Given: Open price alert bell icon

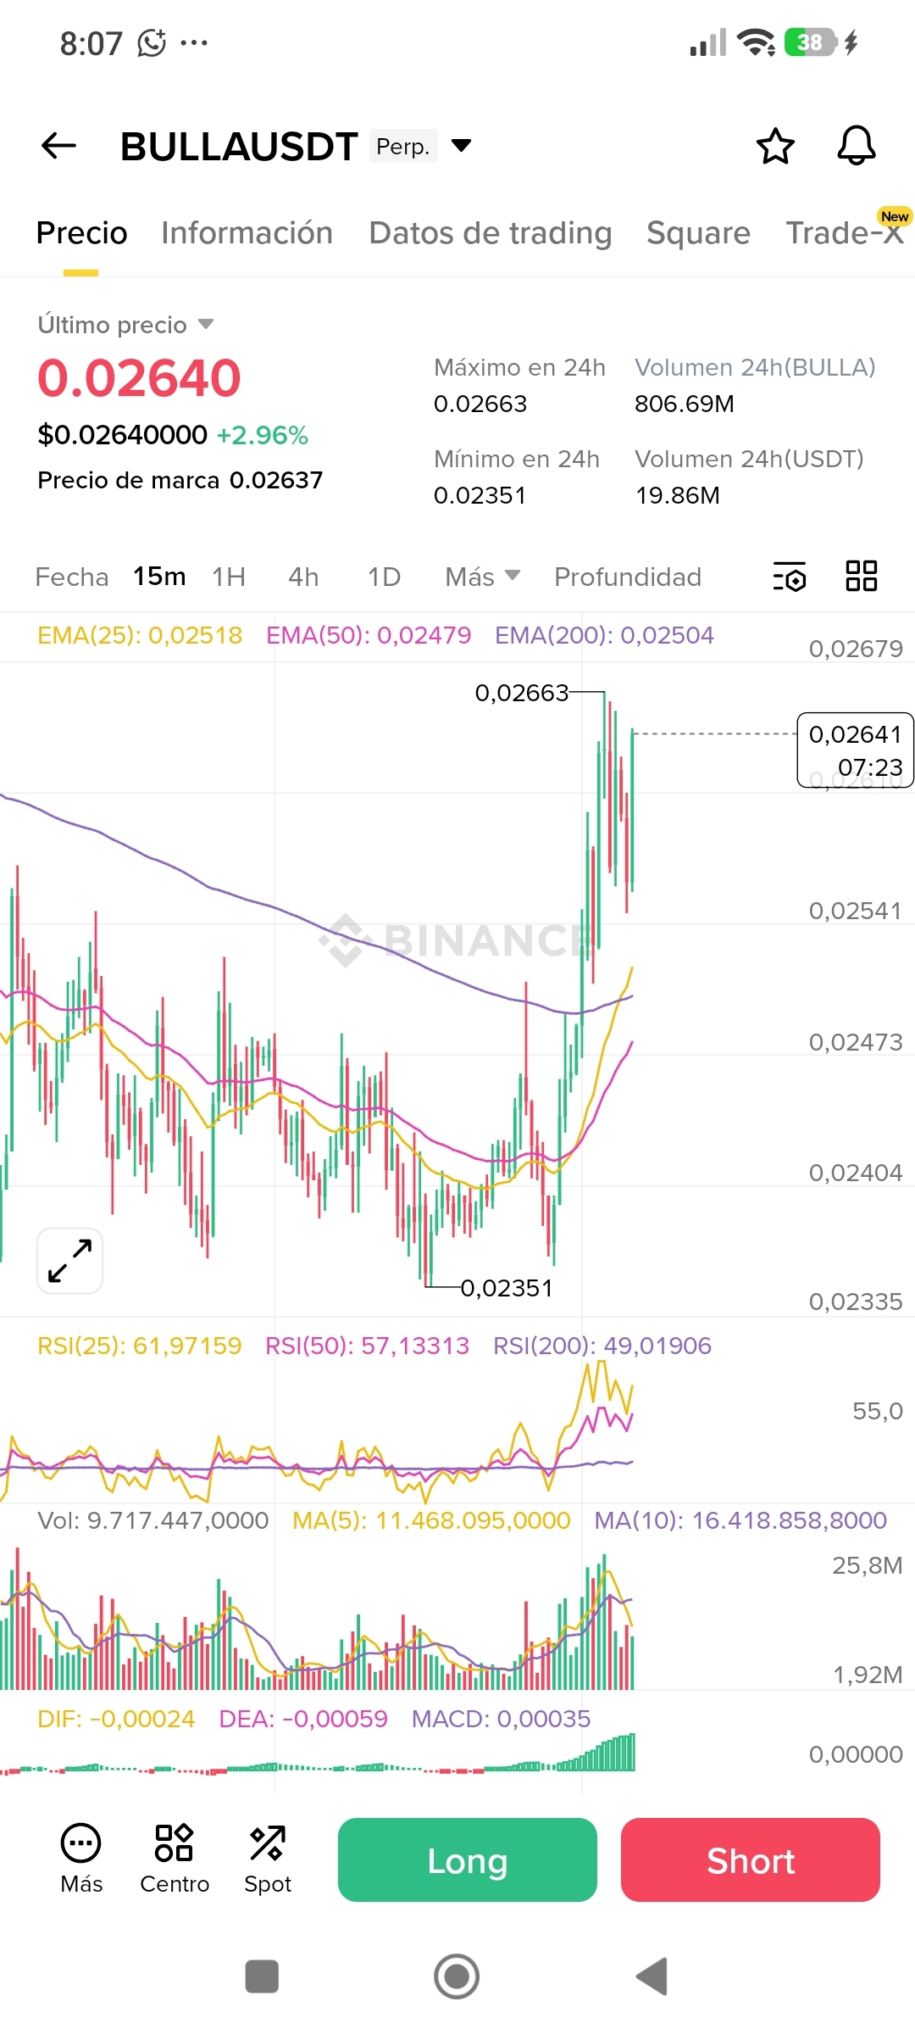Looking at the screenshot, I should point(857,146).
